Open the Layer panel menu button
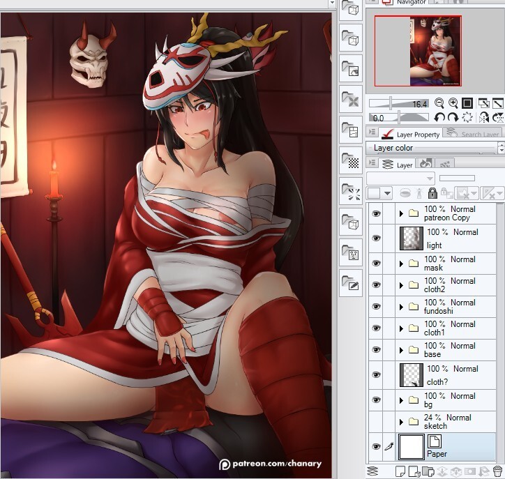 (x=372, y=162)
